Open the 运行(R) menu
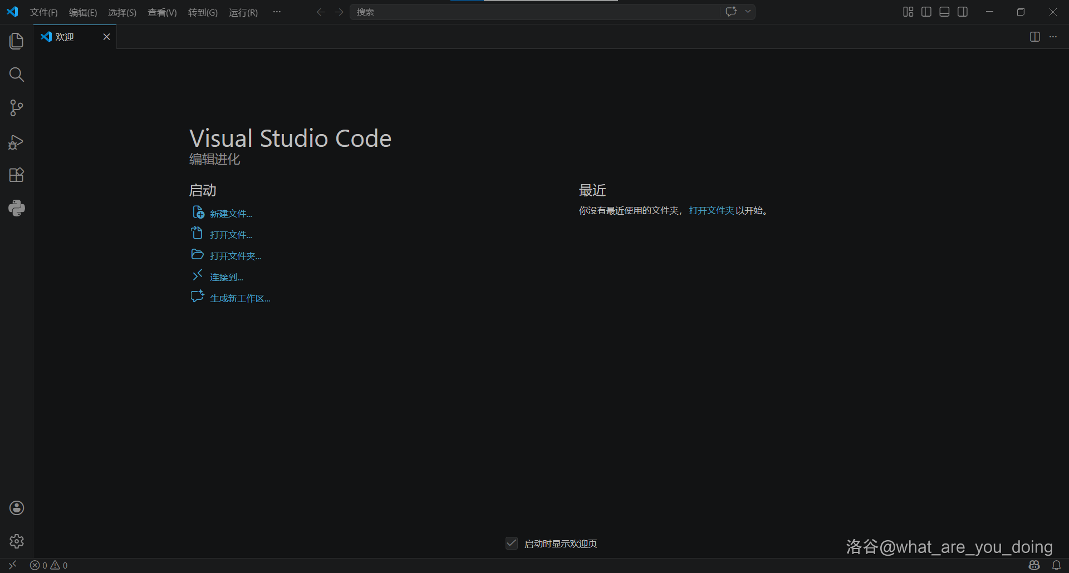Viewport: 1069px width, 573px height. click(243, 12)
